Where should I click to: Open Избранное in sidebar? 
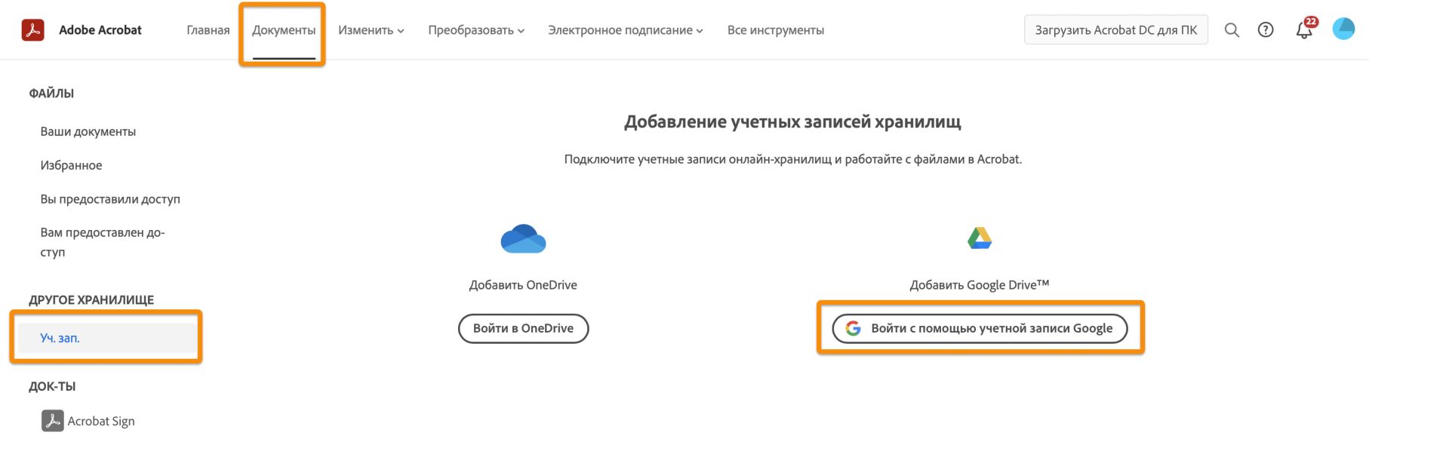click(x=71, y=165)
